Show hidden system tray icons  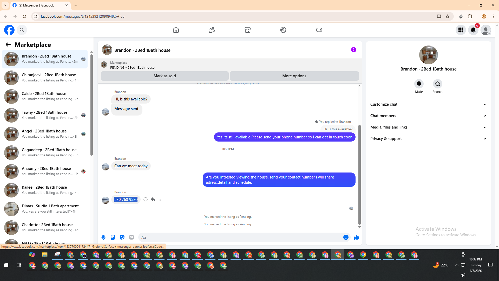tap(457, 265)
